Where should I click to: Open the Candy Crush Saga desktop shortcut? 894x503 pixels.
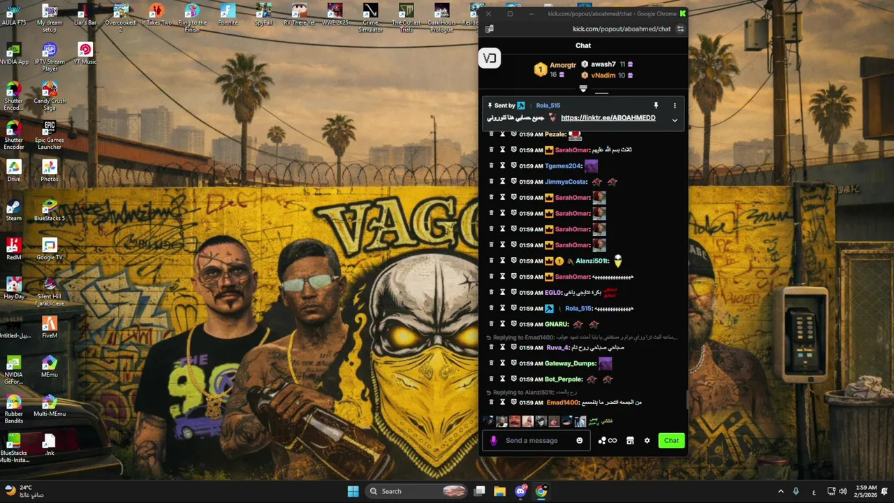[x=49, y=96]
